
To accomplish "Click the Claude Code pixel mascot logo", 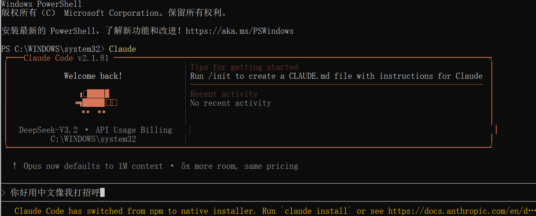I will tap(96, 101).
